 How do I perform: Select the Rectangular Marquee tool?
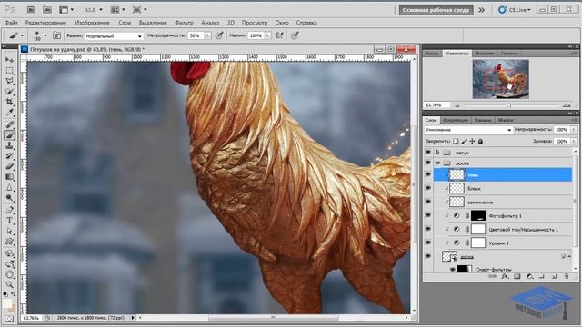(x=10, y=71)
